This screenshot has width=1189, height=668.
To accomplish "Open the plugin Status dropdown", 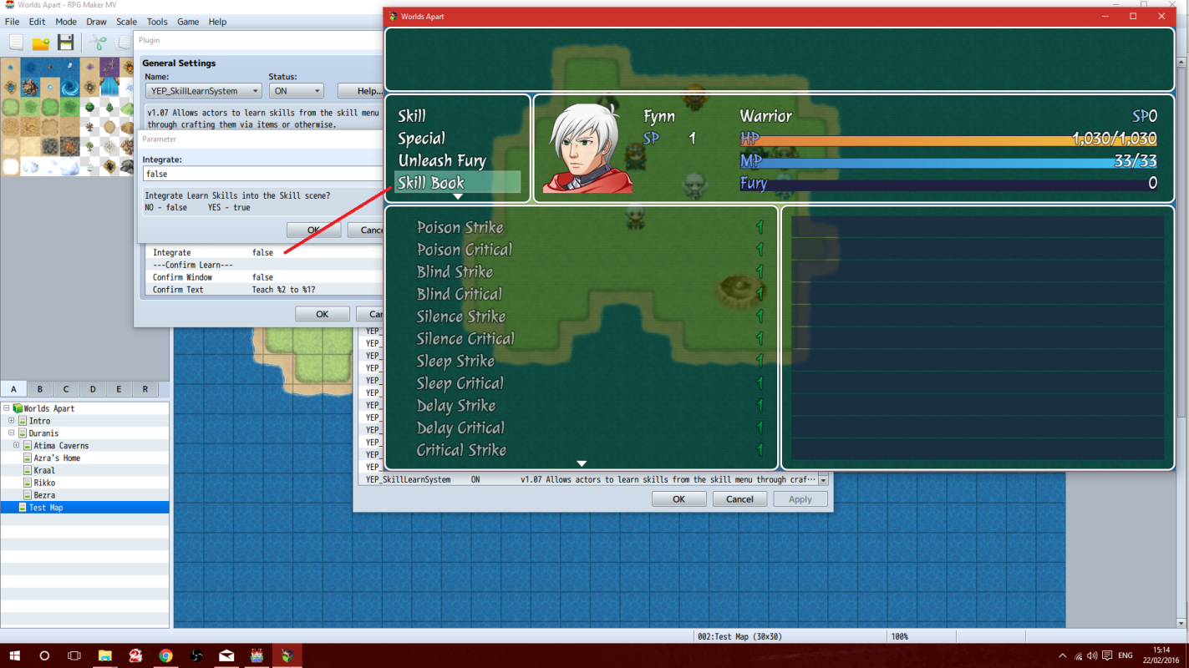I will (296, 91).
